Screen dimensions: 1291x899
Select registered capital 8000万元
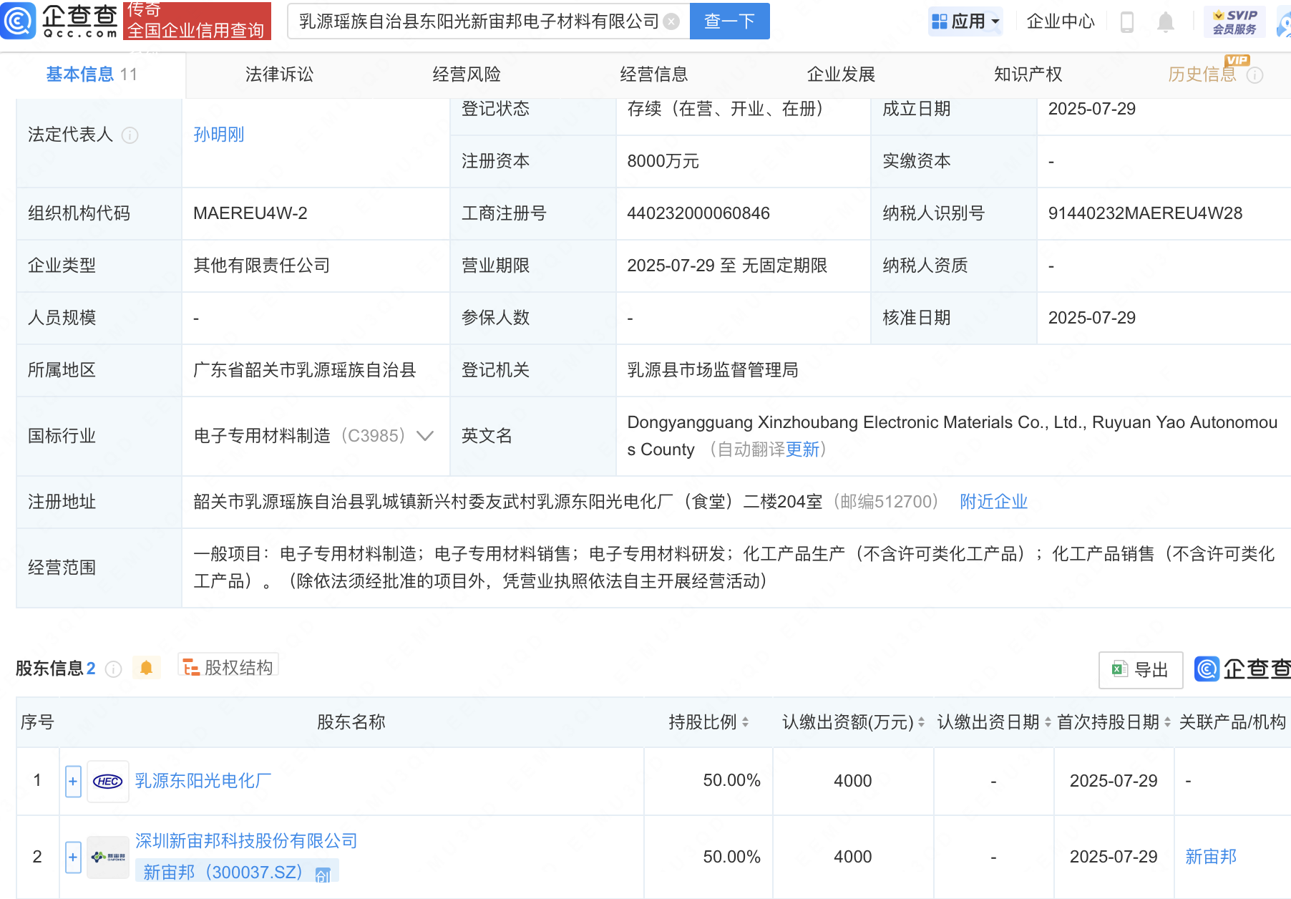[x=663, y=161]
